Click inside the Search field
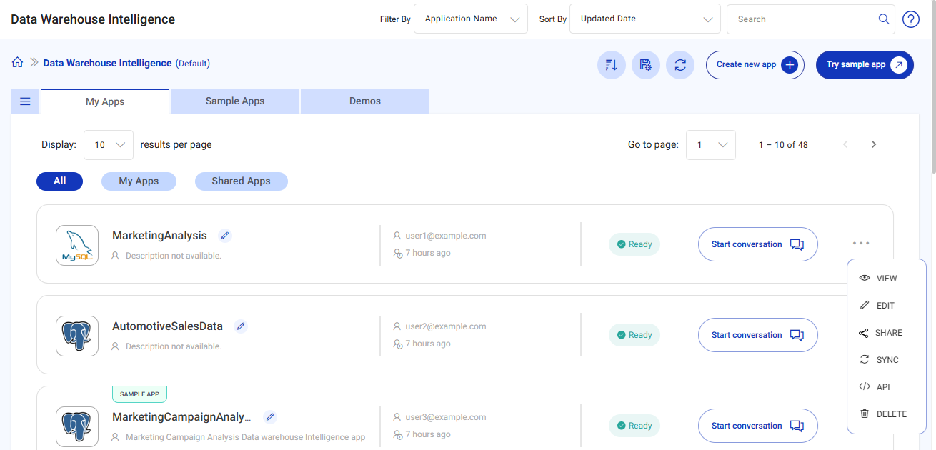936x450 pixels. (x=800, y=19)
